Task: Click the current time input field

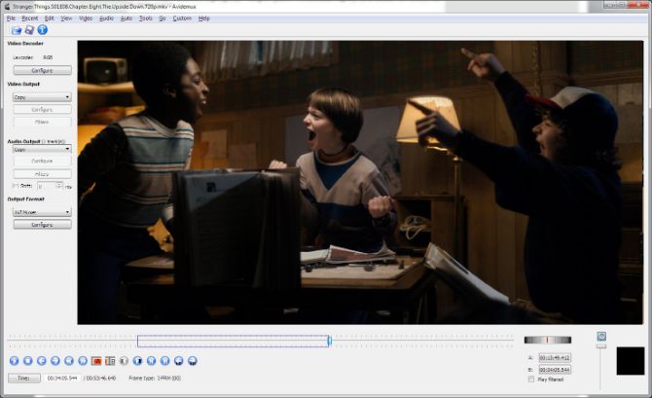Action: tap(62, 378)
